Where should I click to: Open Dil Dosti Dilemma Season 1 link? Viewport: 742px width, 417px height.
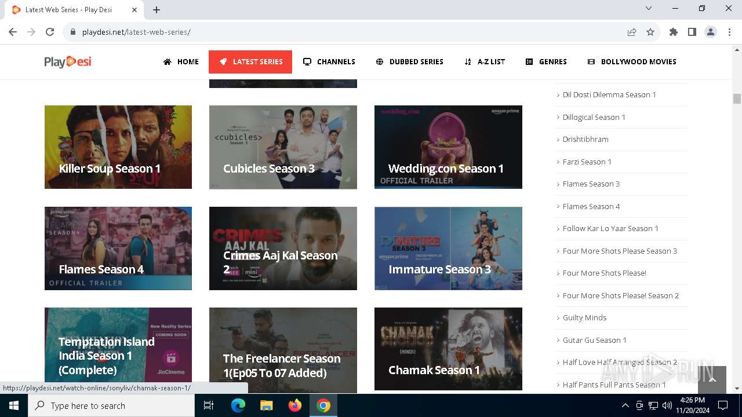click(x=609, y=94)
